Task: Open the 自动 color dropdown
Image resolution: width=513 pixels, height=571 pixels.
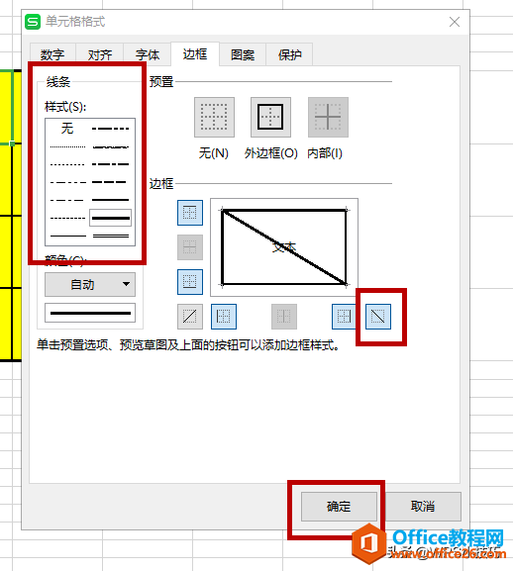Action: (90, 284)
